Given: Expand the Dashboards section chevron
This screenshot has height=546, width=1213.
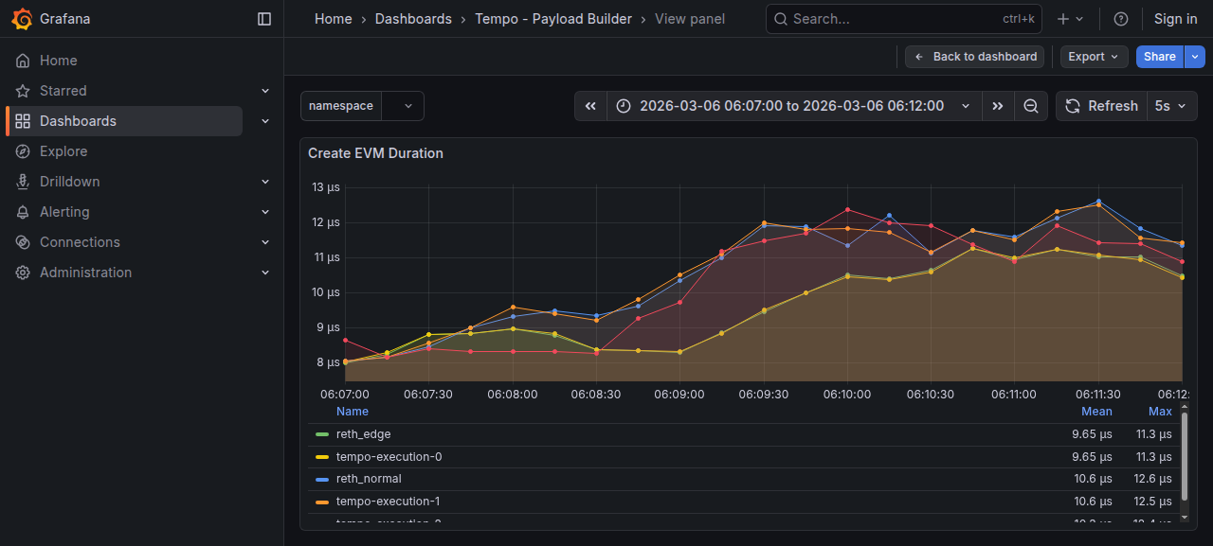Looking at the screenshot, I should [265, 121].
